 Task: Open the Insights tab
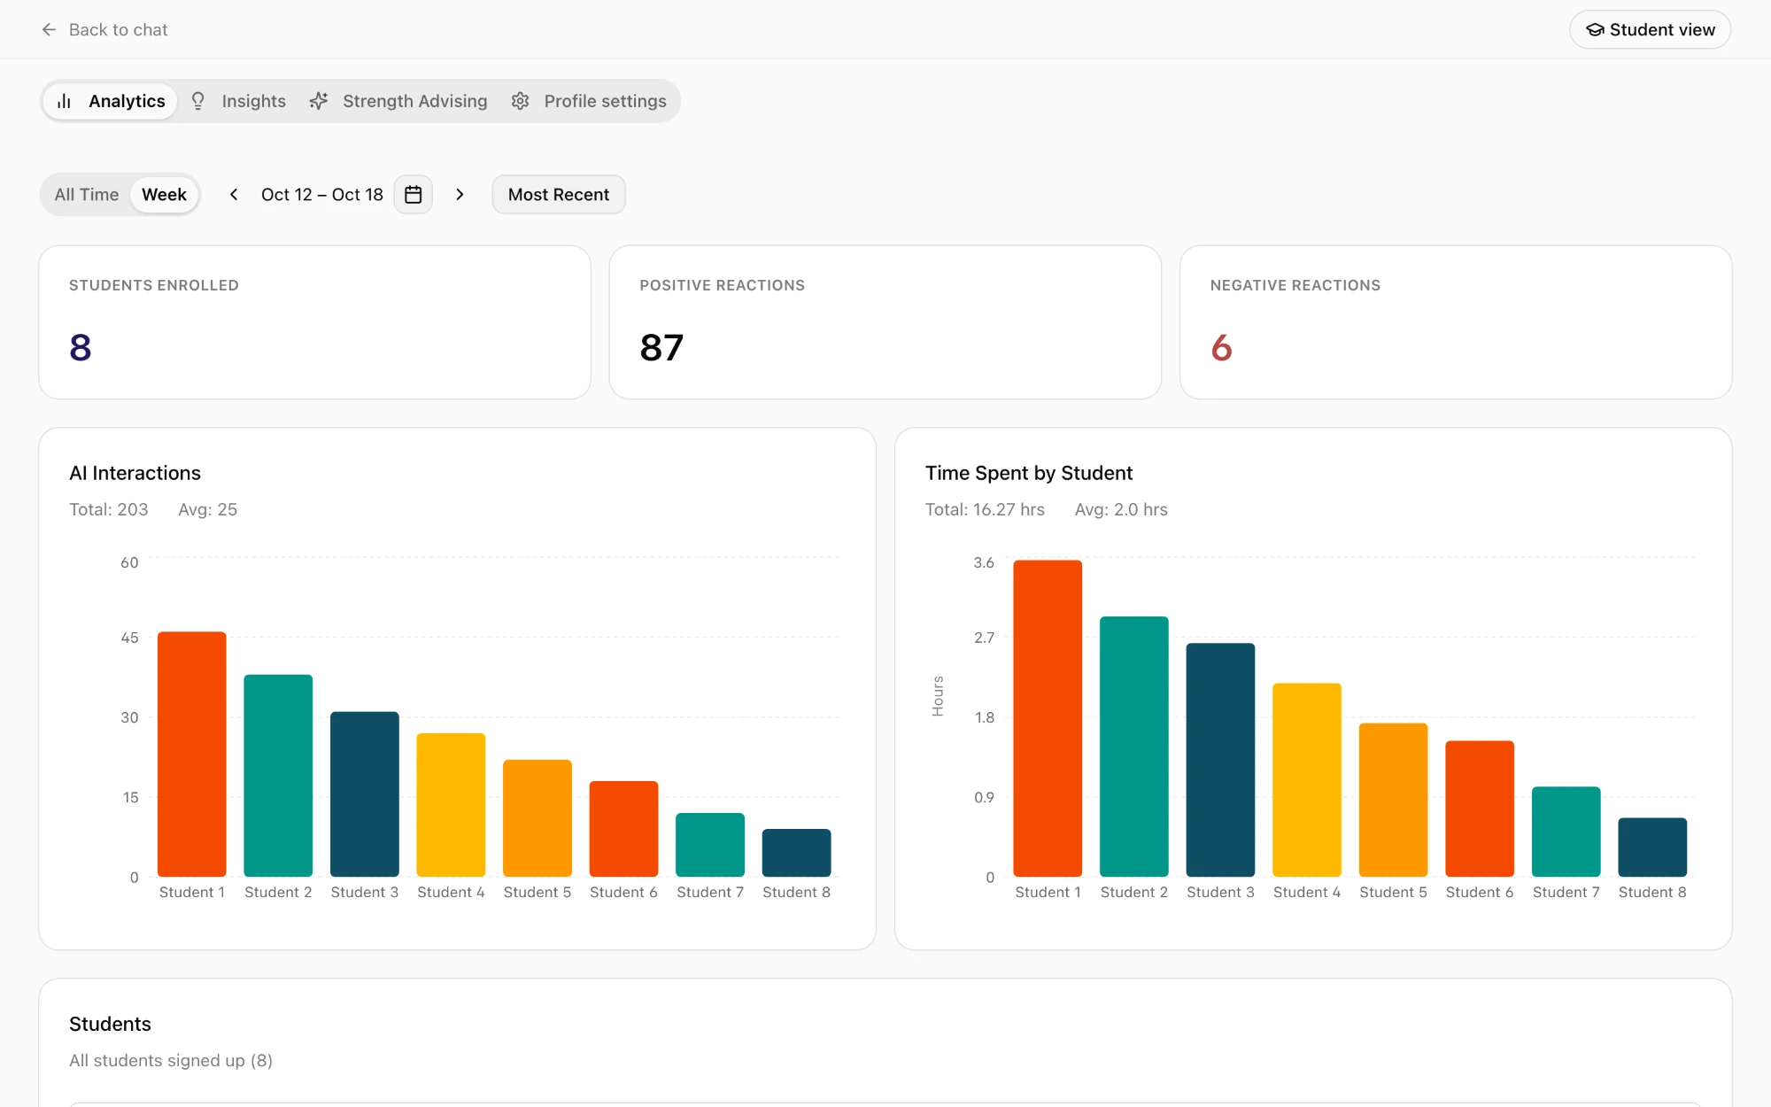pos(239,101)
